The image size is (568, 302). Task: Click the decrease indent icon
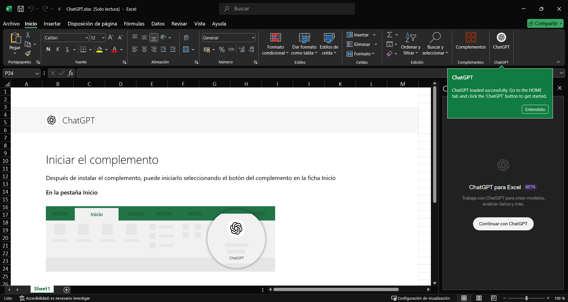click(x=163, y=49)
